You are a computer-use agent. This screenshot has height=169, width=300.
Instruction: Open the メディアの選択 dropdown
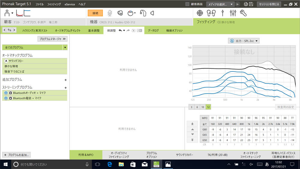click(x=220, y=4)
